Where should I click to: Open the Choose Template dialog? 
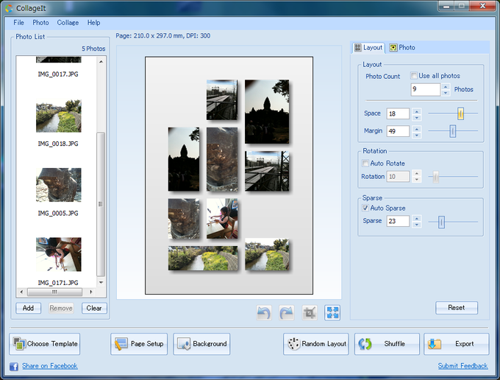tap(45, 344)
